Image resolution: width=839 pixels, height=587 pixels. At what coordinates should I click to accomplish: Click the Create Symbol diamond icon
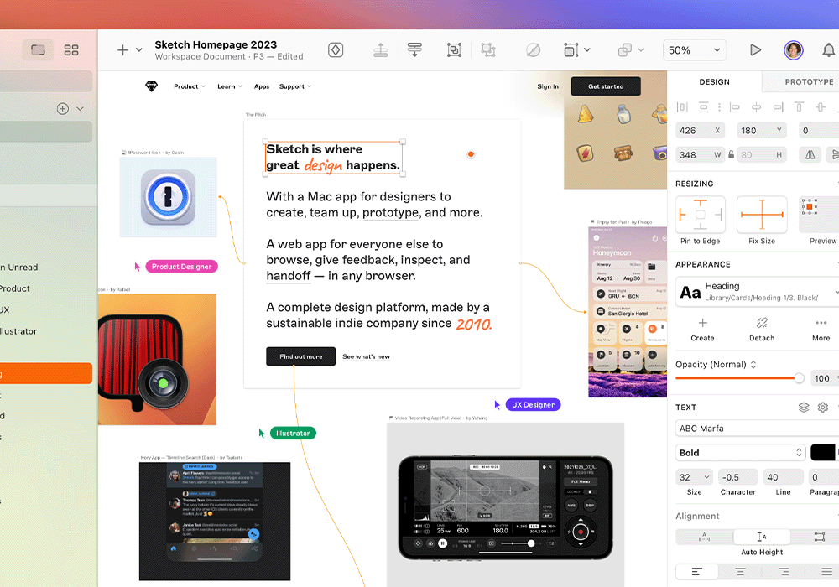(336, 50)
